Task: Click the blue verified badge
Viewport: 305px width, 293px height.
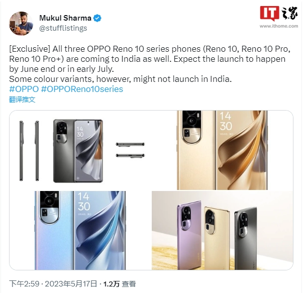Action: [x=97, y=18]
